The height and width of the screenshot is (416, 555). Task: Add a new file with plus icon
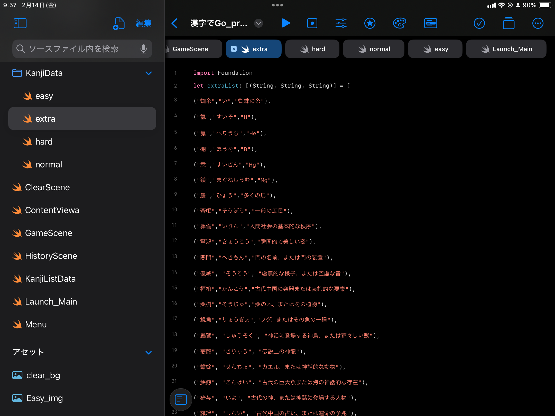click(x=119, y=23)
